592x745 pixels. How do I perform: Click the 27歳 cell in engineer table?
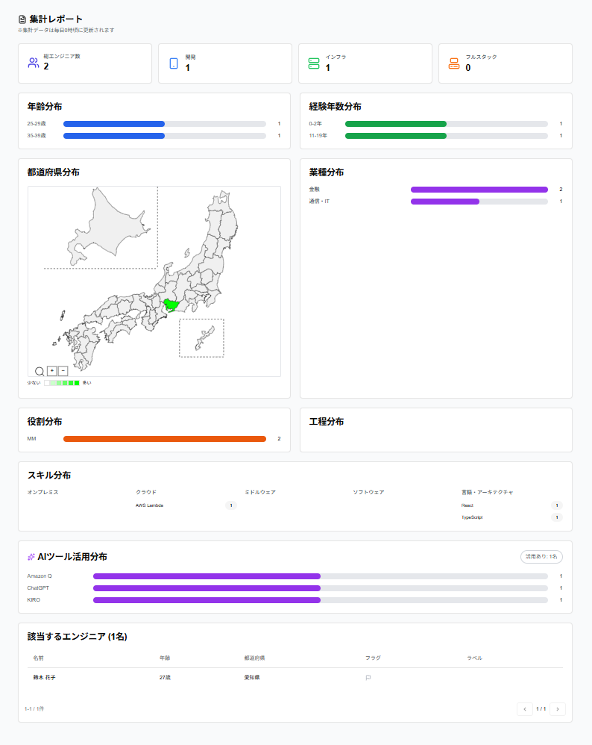pyautogui.click(x=165, y=678)
